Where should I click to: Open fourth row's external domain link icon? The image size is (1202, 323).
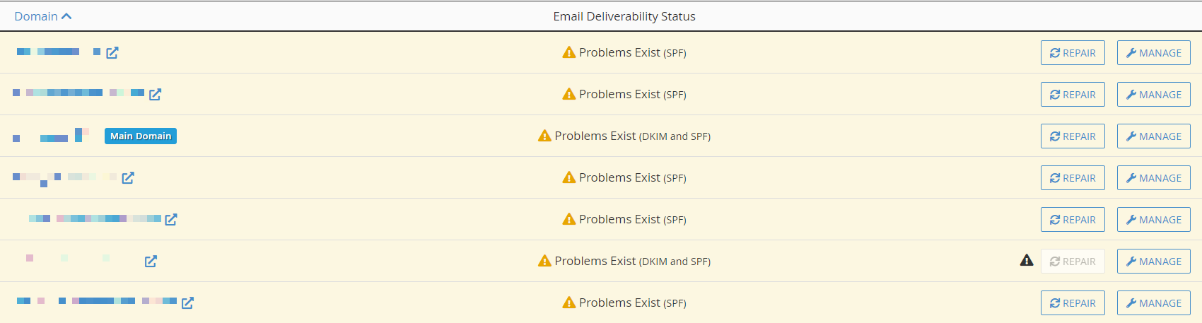pos(128,177)
